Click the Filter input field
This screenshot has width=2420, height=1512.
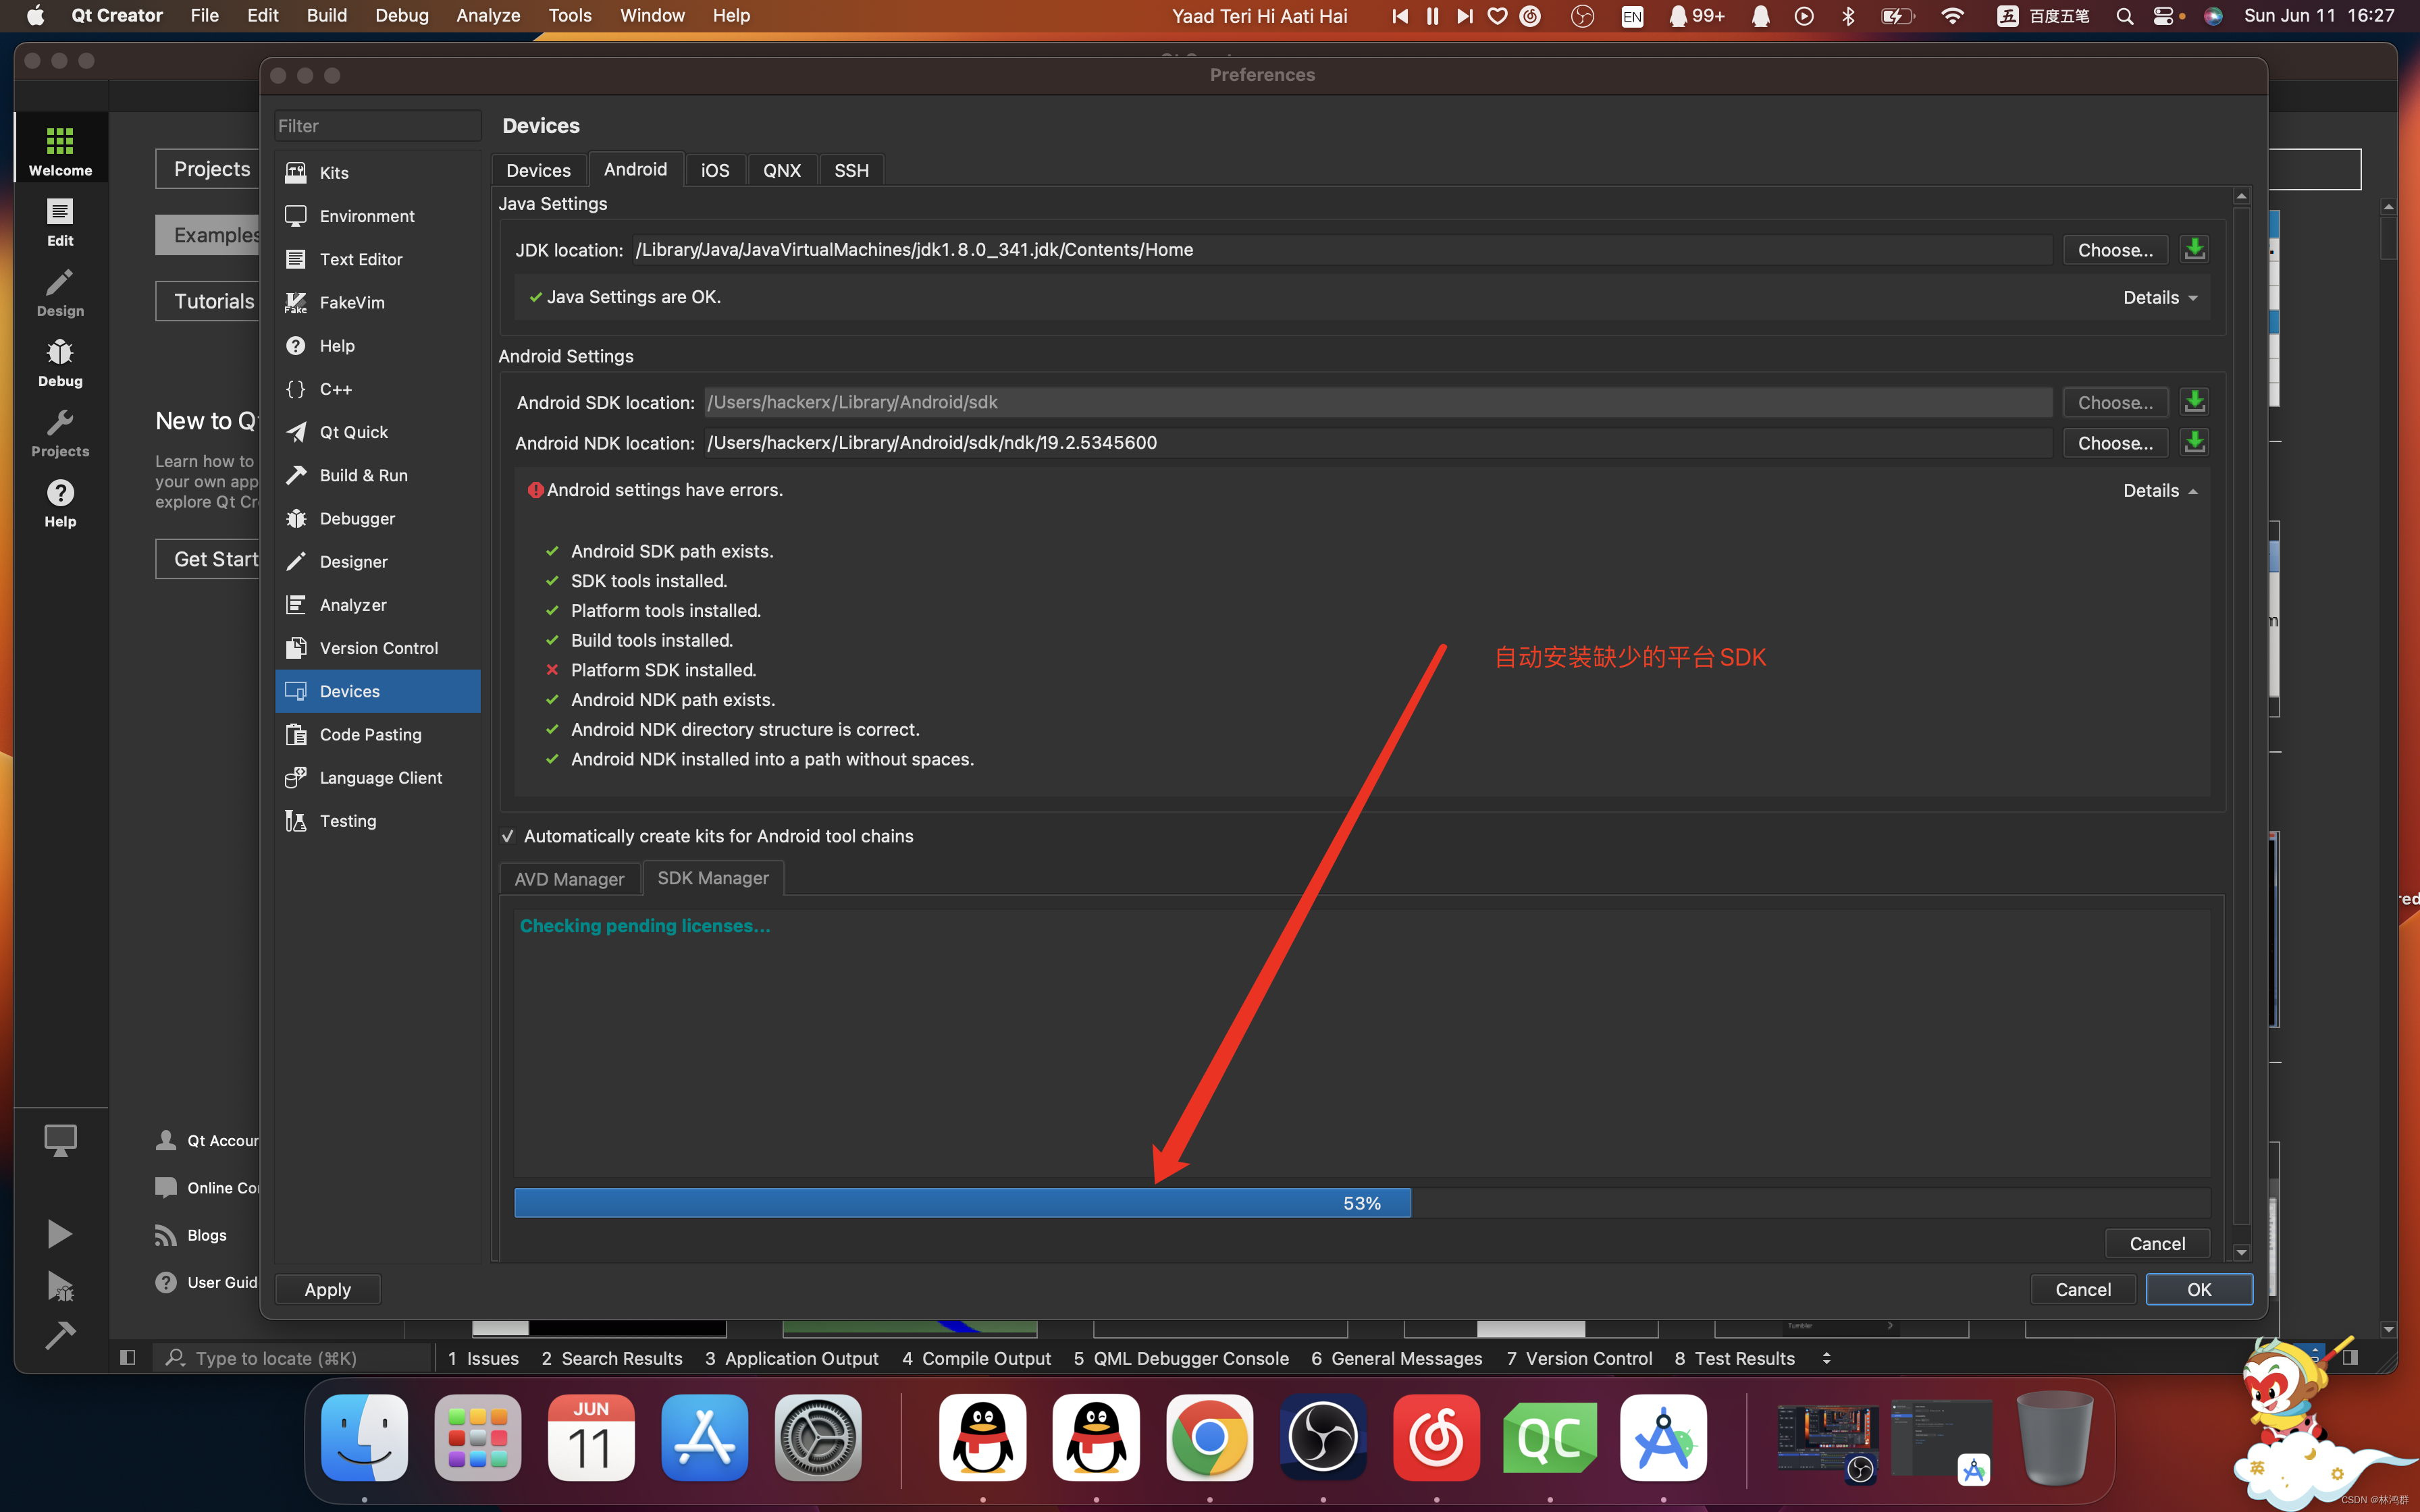pos(377,125)
